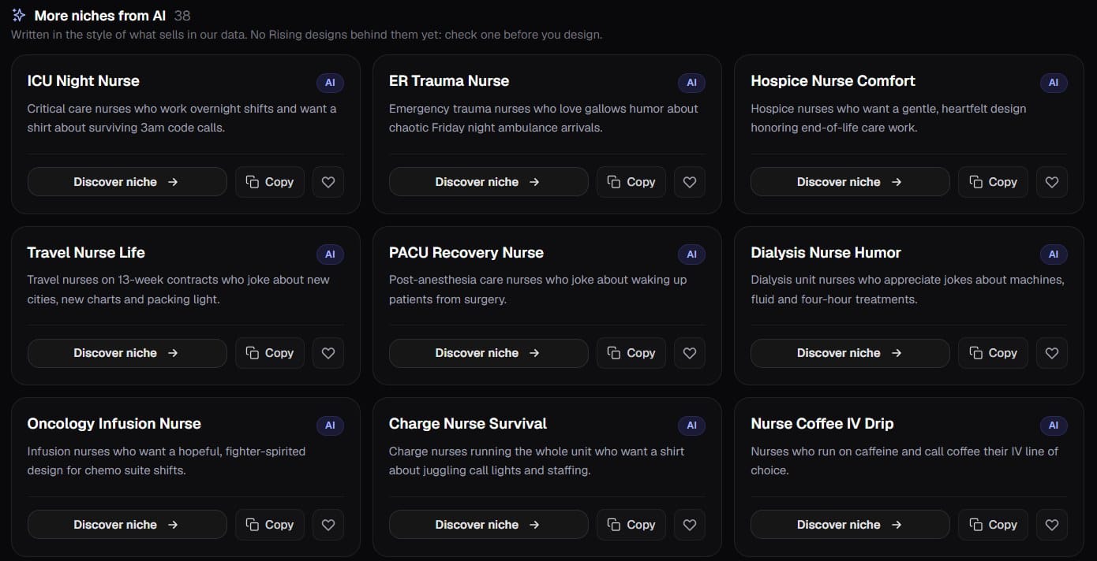Discover the Travel Nurse Life niche
The image size is (1097, 561).
(x=127, y=353)
